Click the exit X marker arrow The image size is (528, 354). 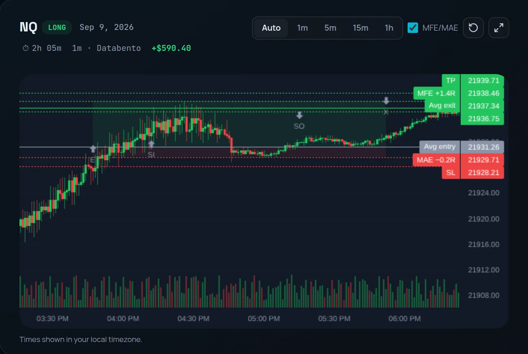coord(386,101)
